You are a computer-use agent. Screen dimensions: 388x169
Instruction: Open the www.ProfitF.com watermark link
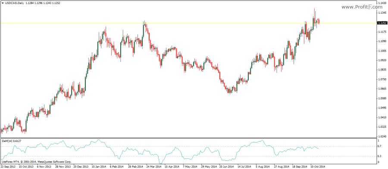[358, 7]
